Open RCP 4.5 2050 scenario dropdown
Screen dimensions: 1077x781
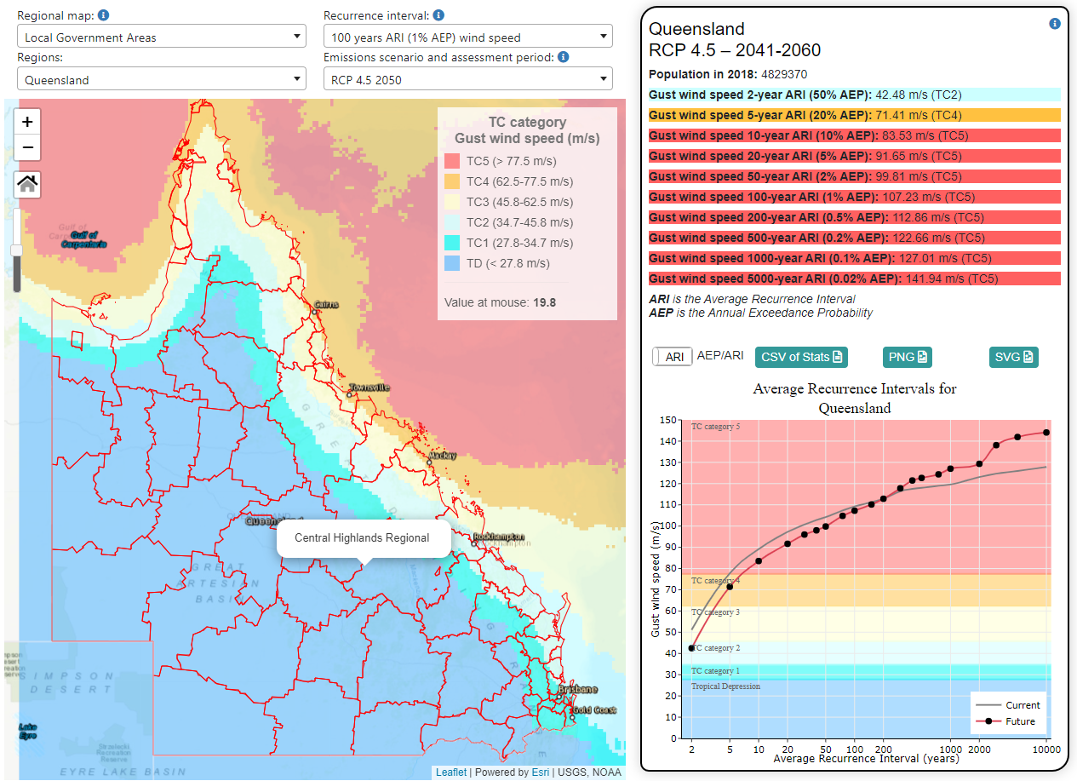tap(467, 80)
